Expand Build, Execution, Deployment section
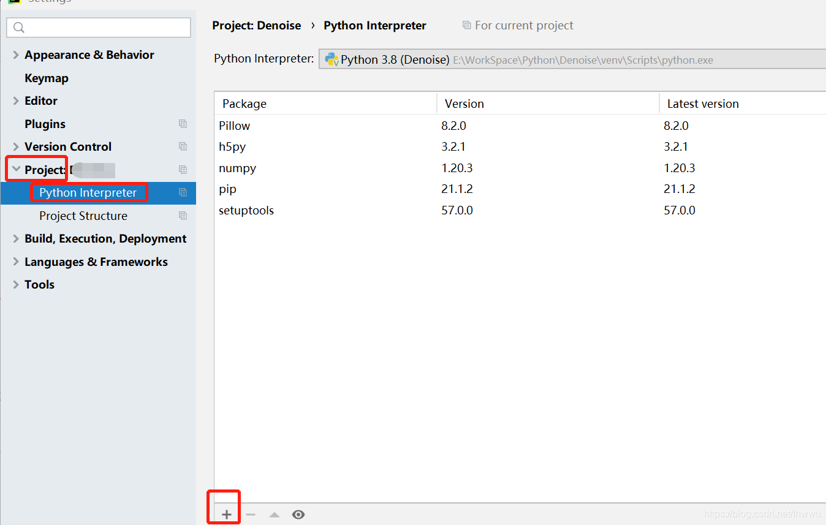Viewport: 826px width, 525px height. [16, 238]
